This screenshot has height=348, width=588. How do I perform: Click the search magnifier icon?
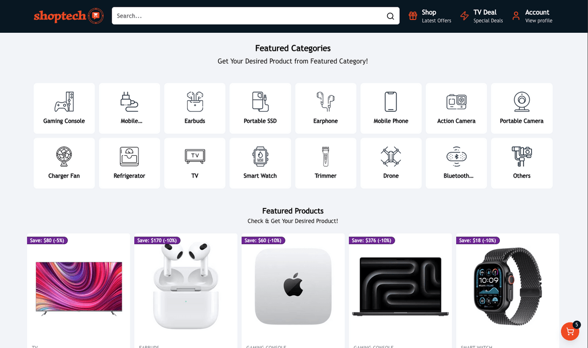pos(391,16)
